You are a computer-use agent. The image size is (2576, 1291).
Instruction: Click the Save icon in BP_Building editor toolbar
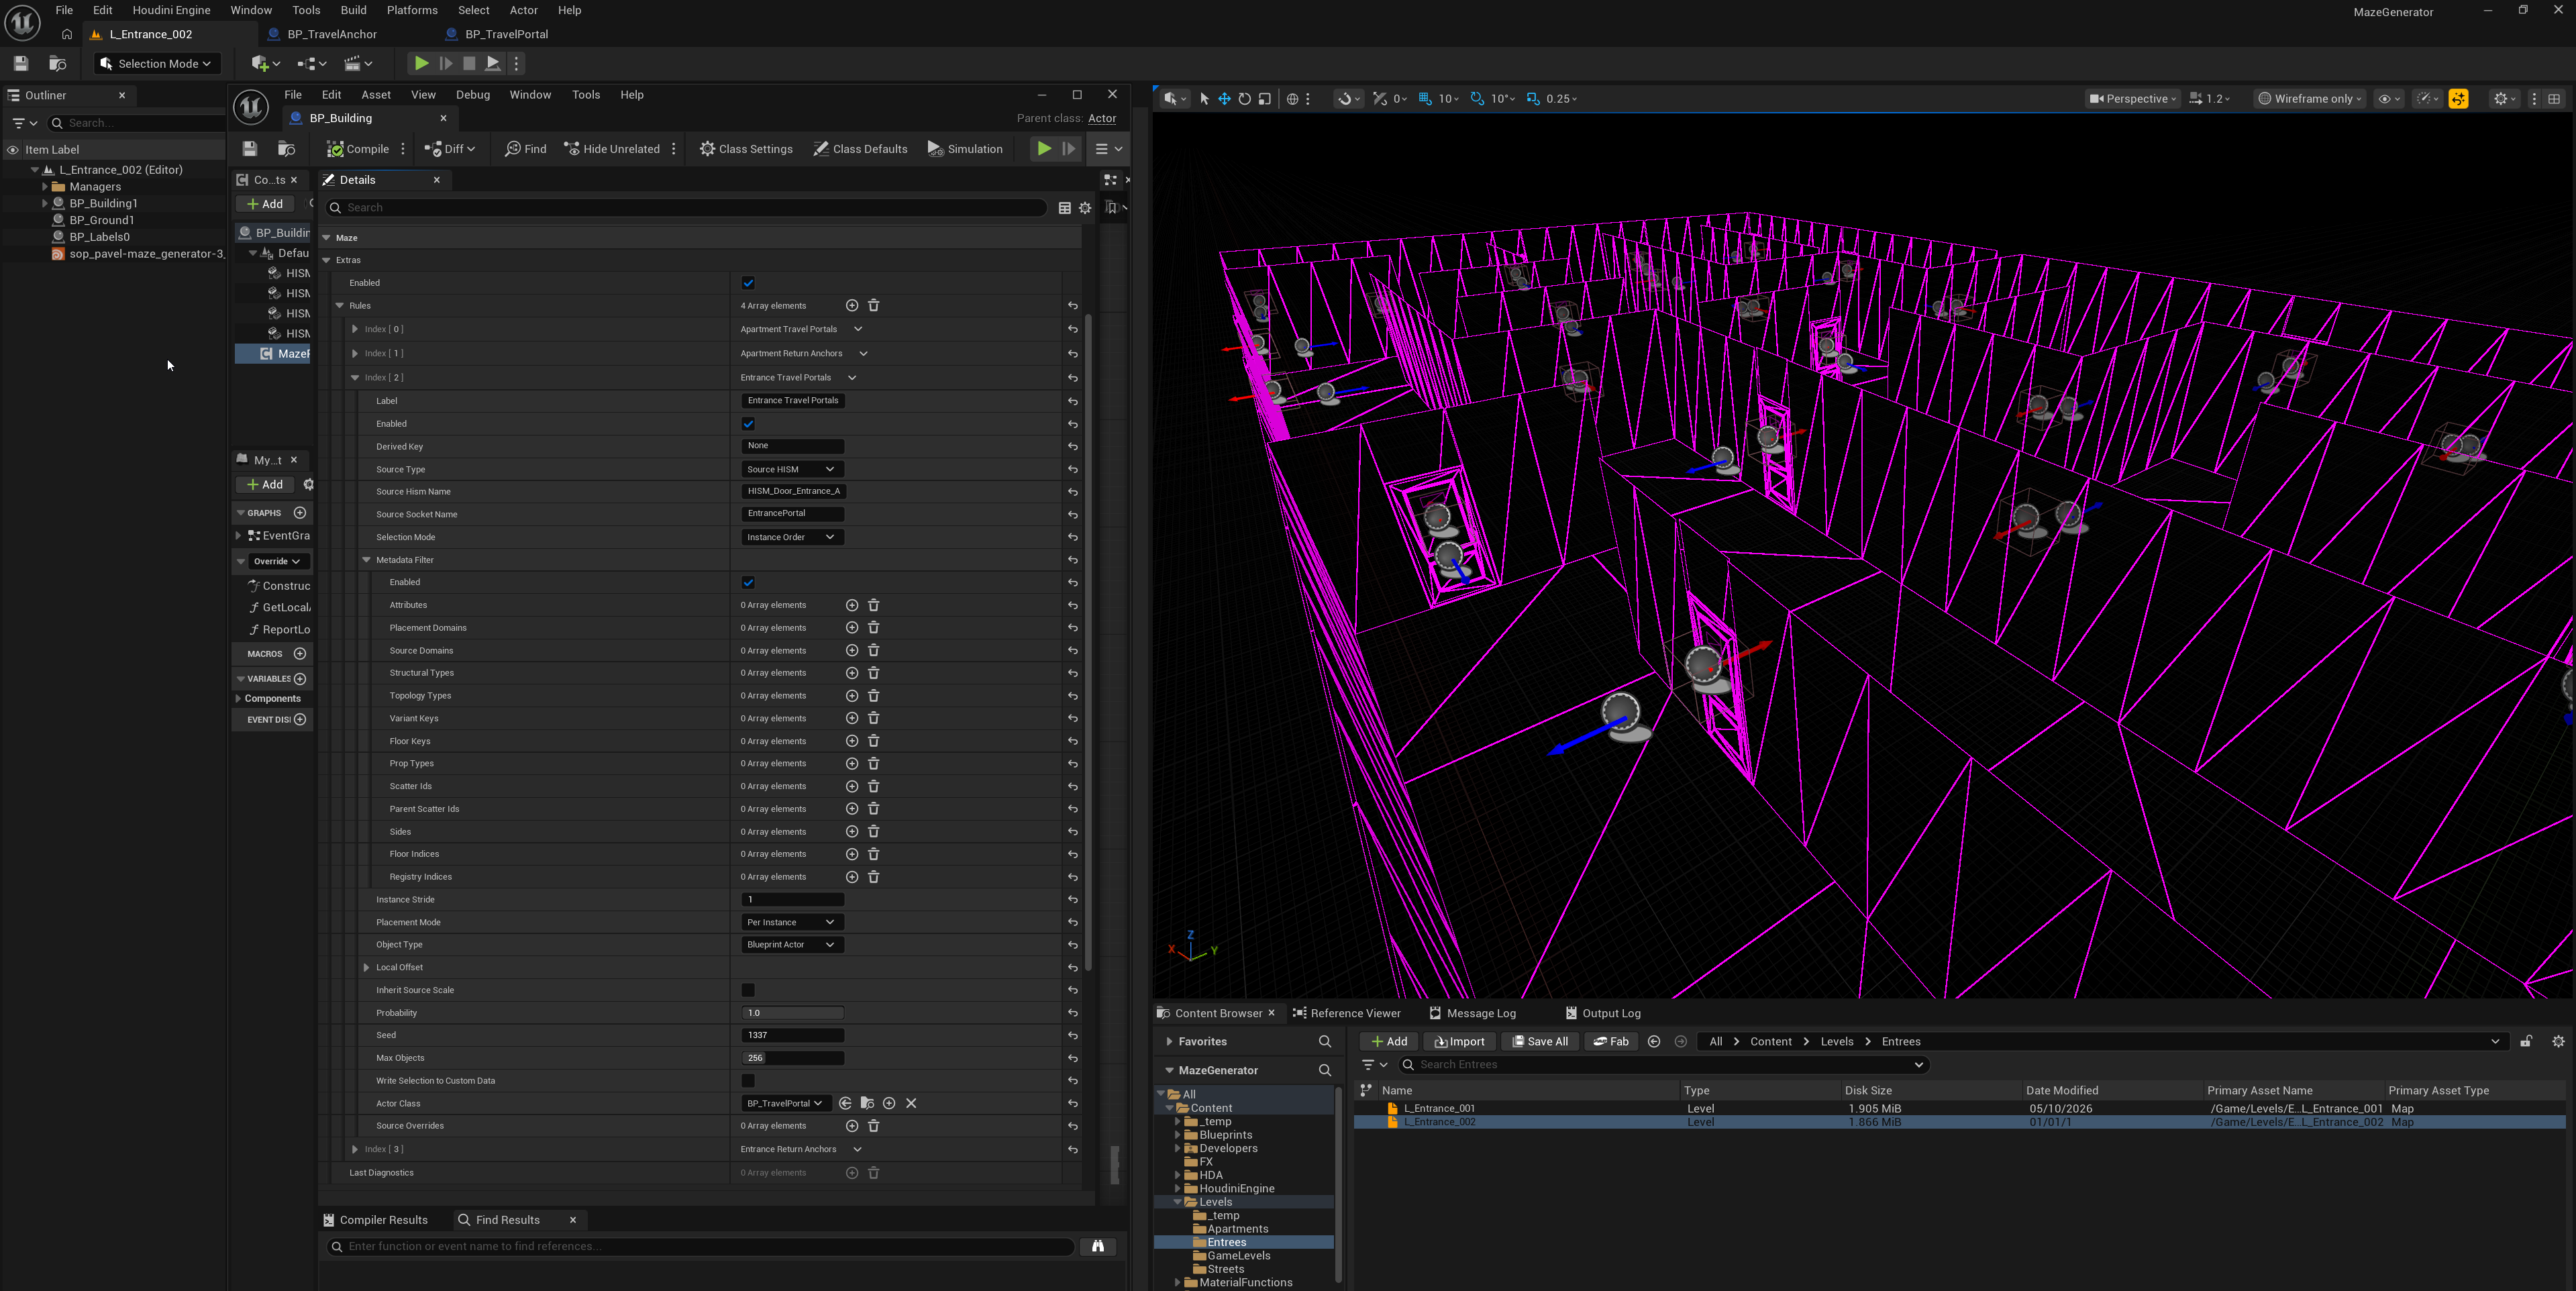coord(250,149)
